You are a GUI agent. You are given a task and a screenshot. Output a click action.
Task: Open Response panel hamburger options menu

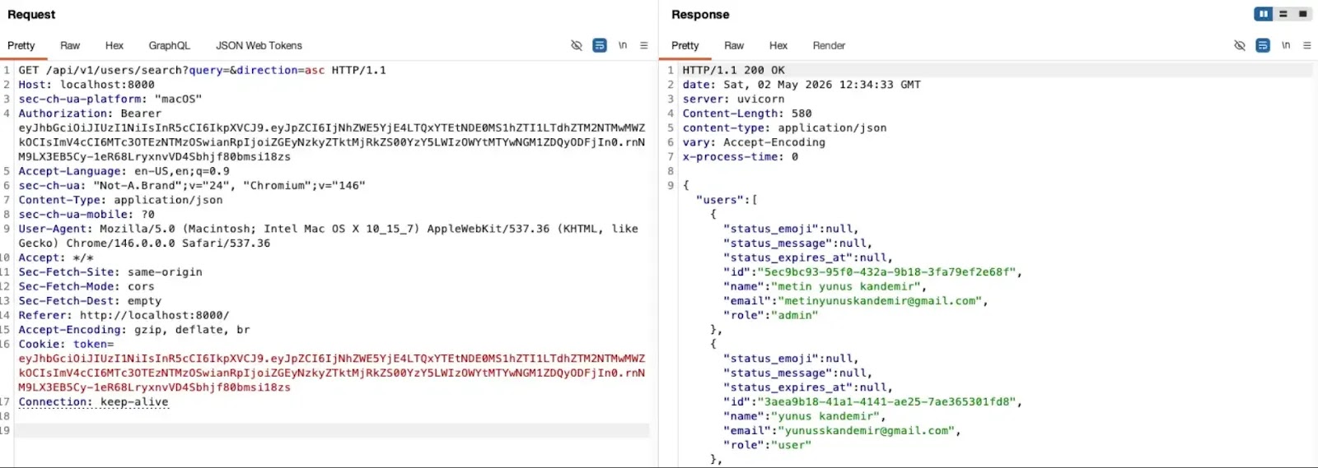(x=1307, y=45)
